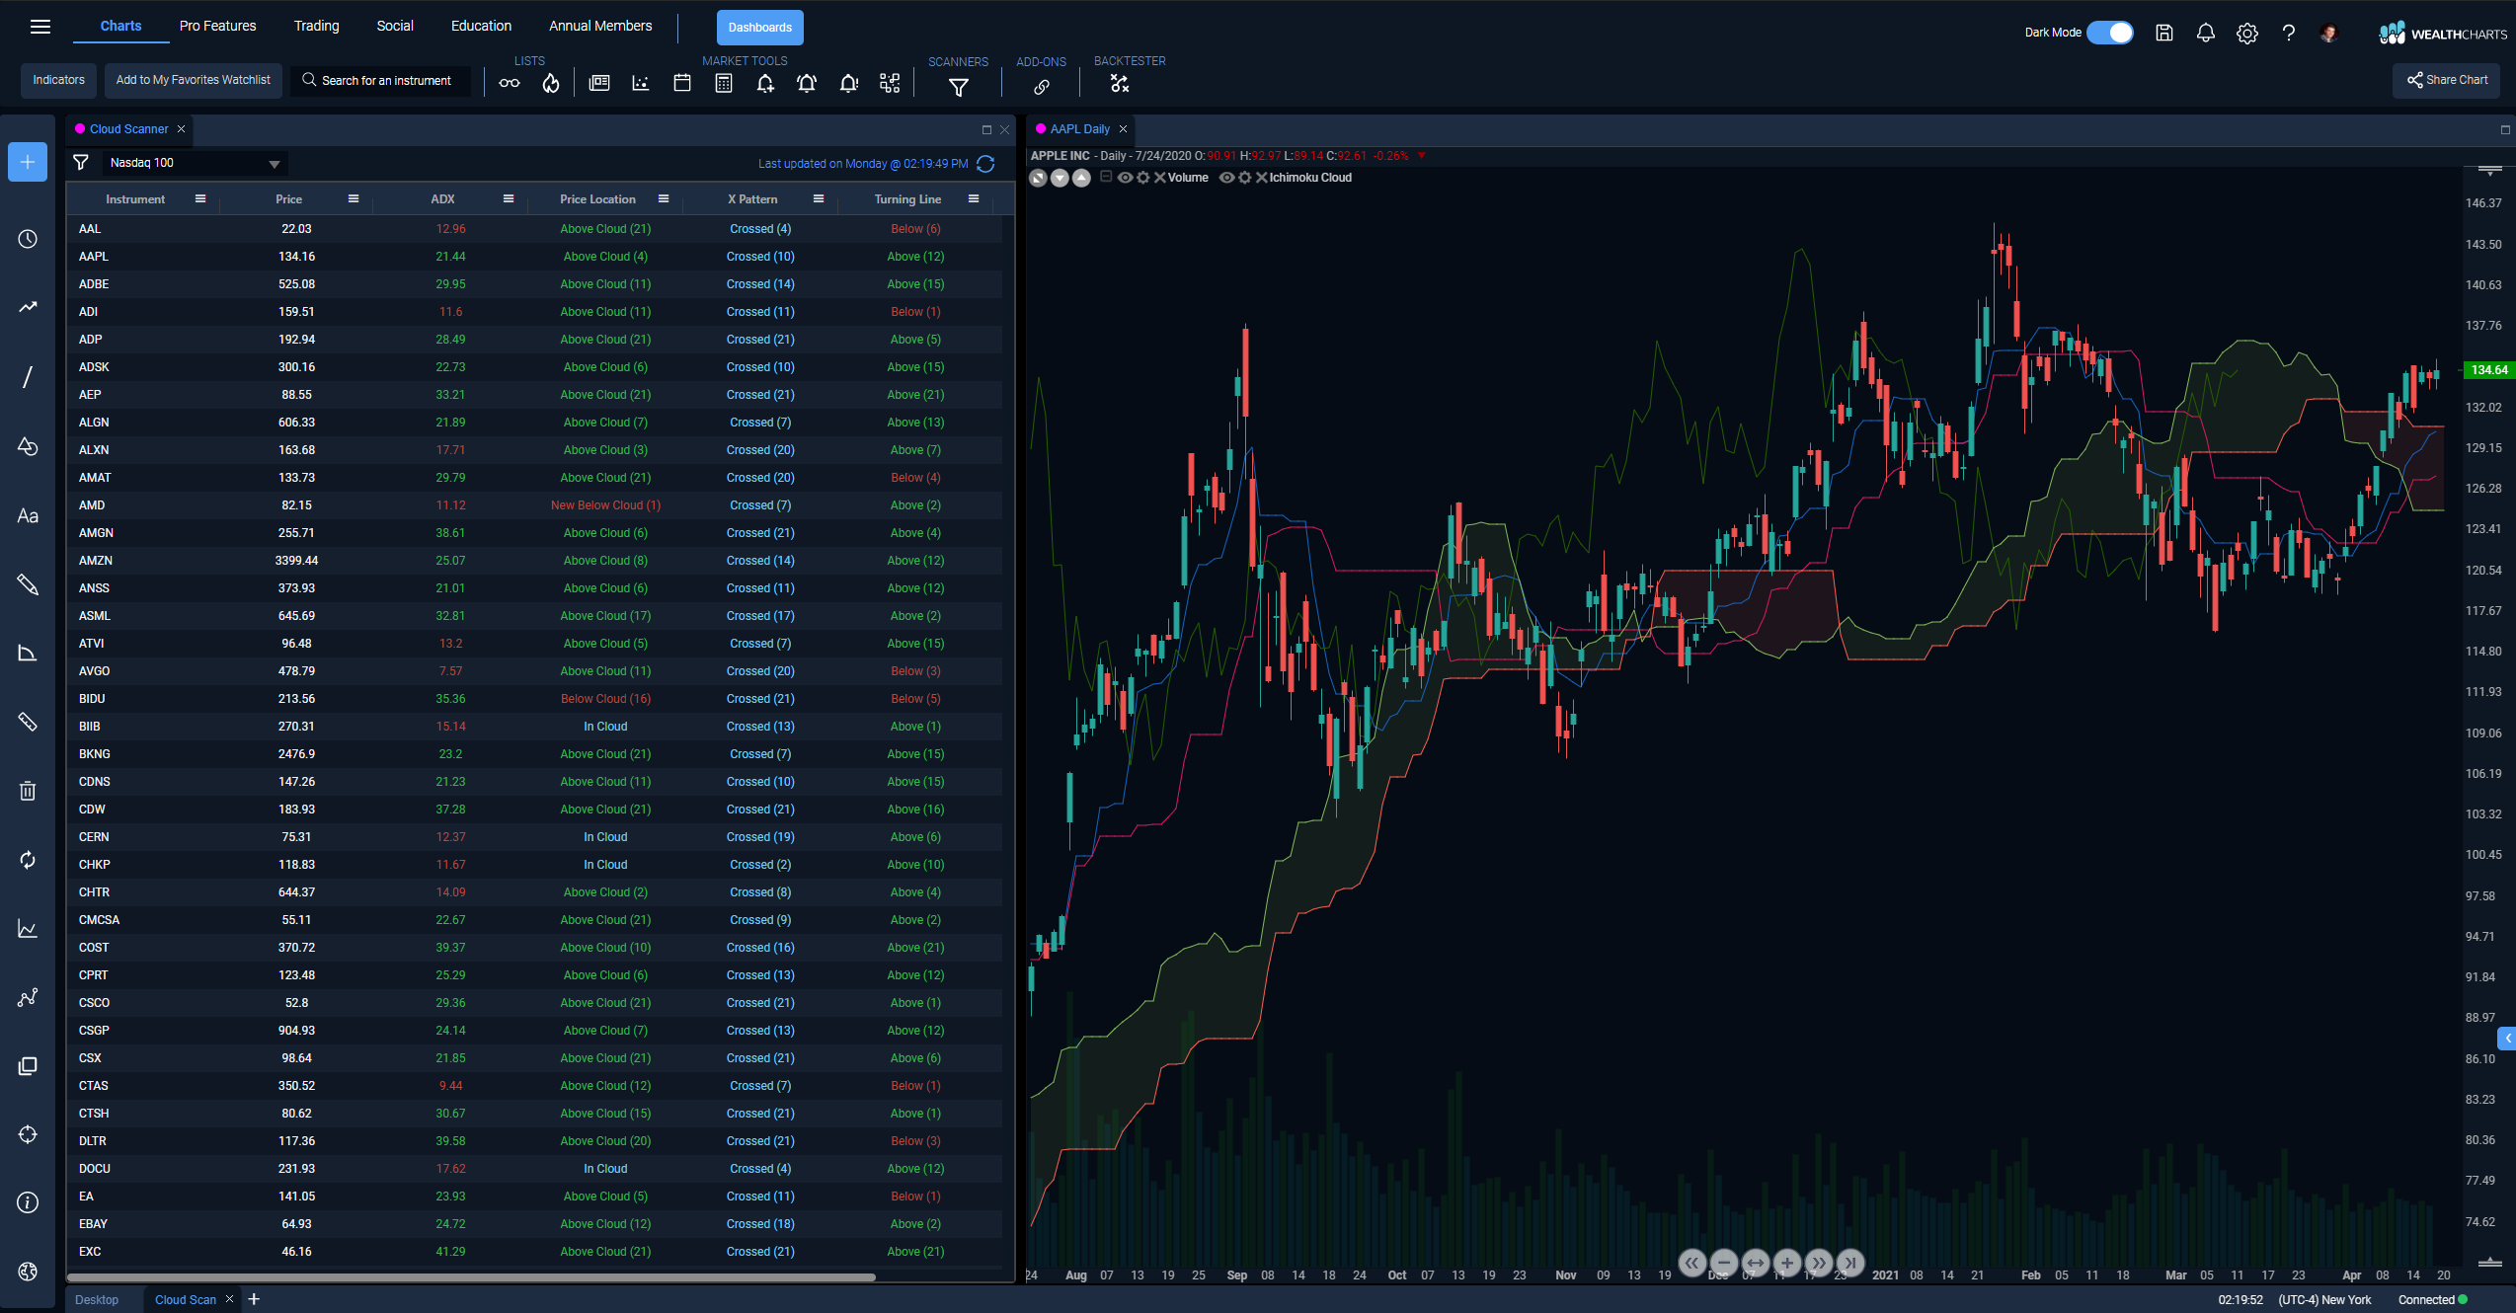The height and width of the screenshot is (1313, 2516).
Task: Open the Nasdaq 100 list dropdown
Action: tap(195, 163)
